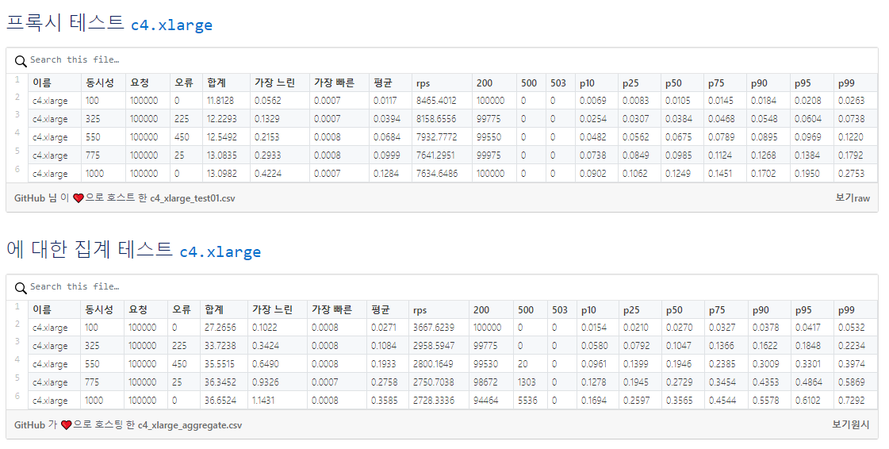889x449 pixels.
Task: Click the GitHub link in first table footer
Action: (29, 198)
